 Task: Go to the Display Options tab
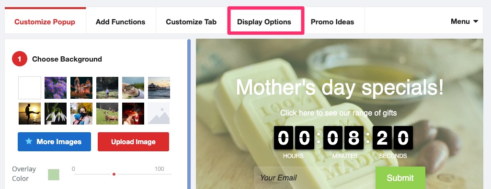coord(264,22)
